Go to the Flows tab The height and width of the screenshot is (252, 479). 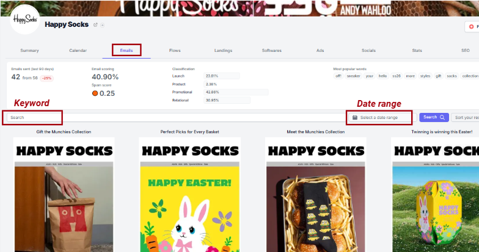(x=175, y=50)
